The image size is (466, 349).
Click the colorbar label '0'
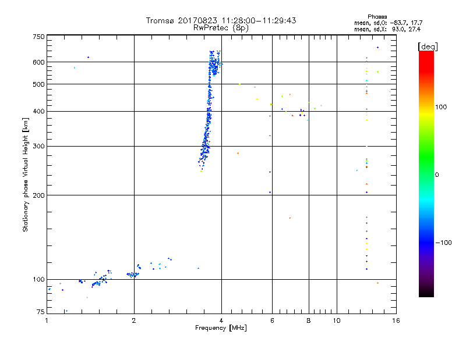(x=437, y=174)
